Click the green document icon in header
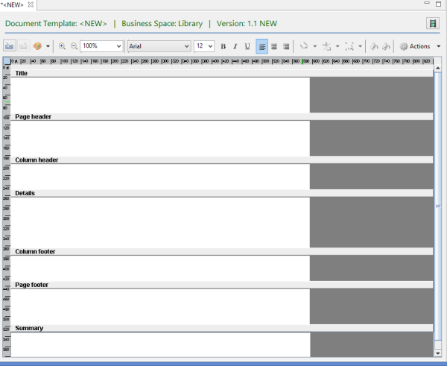447x366 pixels. 432,24
